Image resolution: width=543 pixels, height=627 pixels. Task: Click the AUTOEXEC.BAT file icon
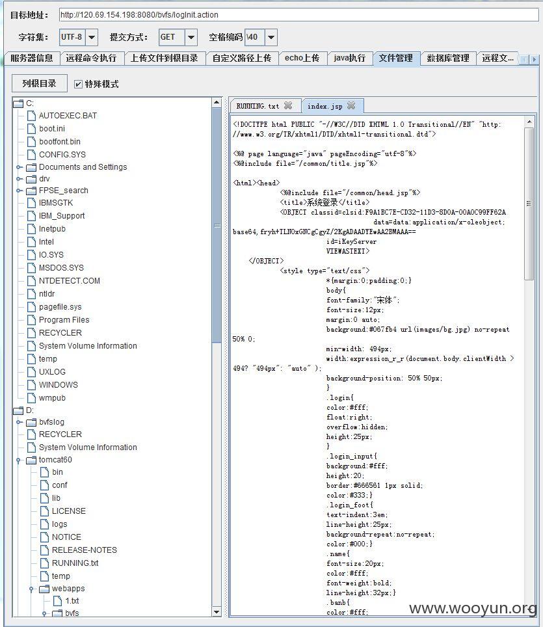coord(31,116)
